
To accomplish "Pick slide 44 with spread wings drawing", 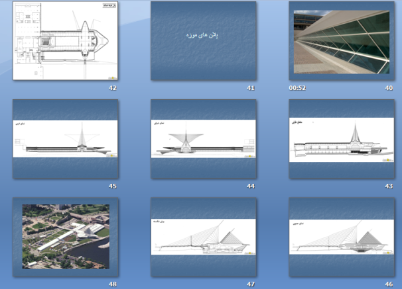I will [203, 140].
